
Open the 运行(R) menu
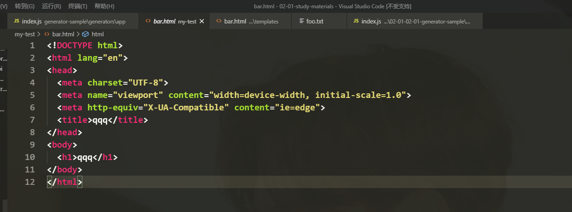[51, 6]
